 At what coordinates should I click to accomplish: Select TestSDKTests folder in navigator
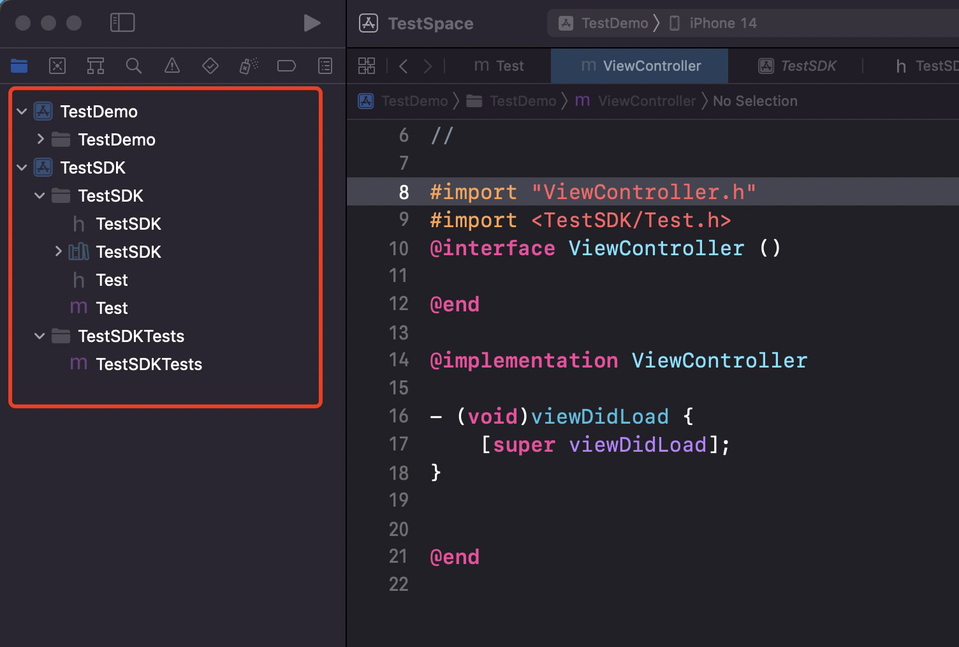tap(131, 336)
